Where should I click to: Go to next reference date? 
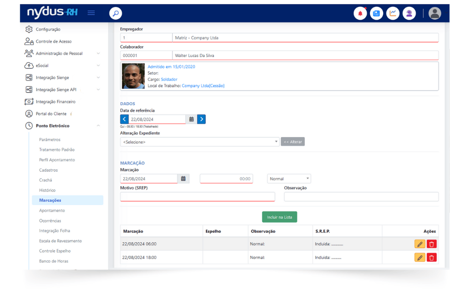(x=202, y=119)
